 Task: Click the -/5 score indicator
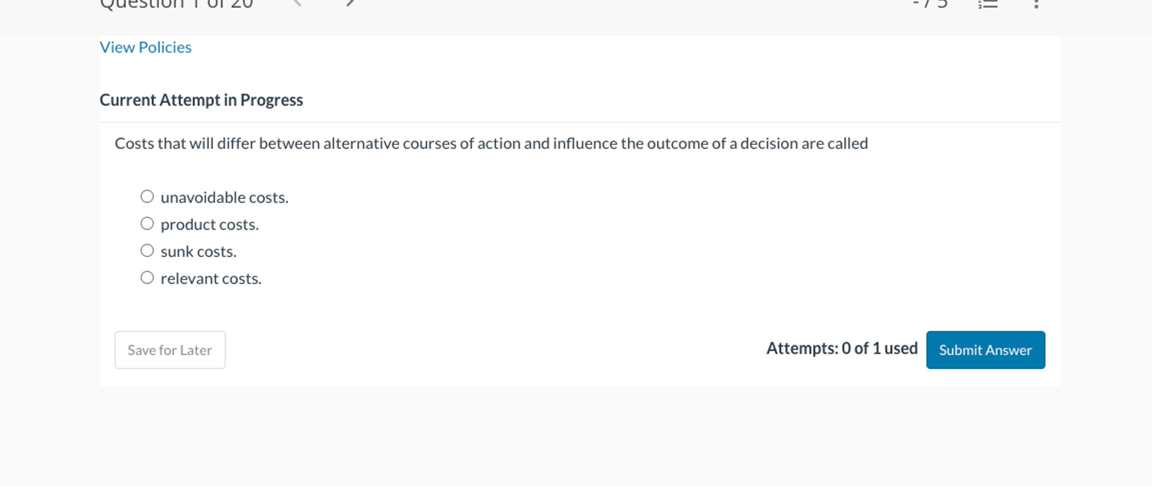[930, 4]
